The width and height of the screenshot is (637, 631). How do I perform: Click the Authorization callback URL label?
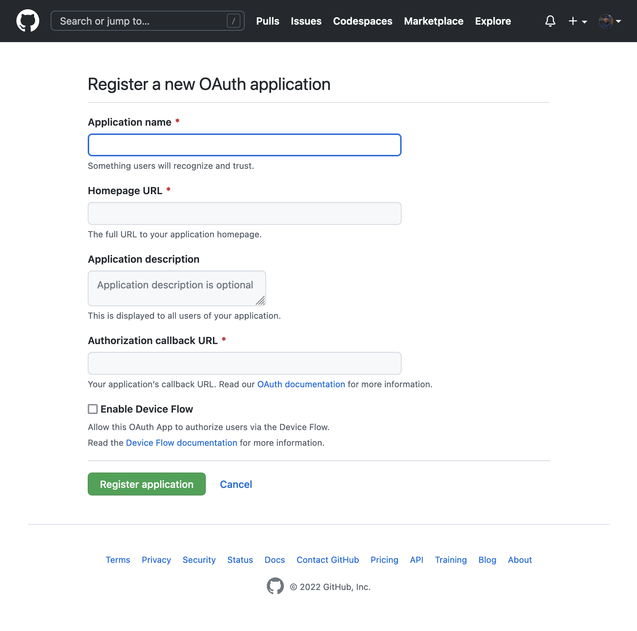[x=153, y=340]
